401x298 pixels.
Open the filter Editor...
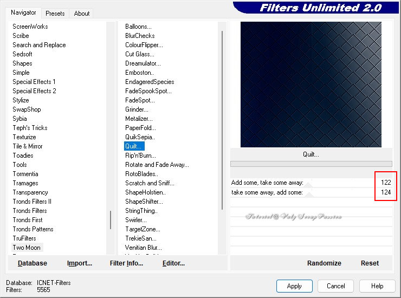[173, 263]
